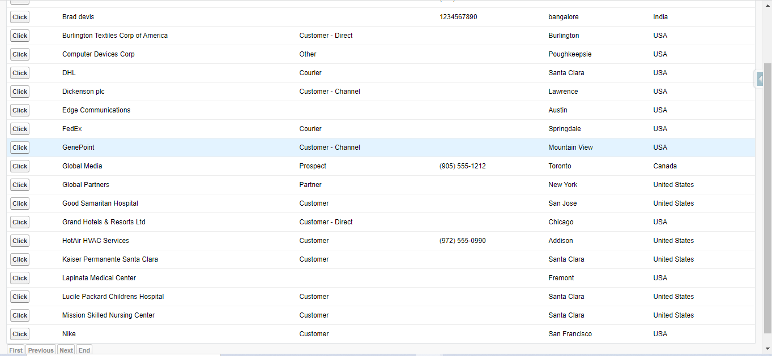Click the button for Mission Skilled Nursing Center

pyautogui.click(x=20, y=315)
